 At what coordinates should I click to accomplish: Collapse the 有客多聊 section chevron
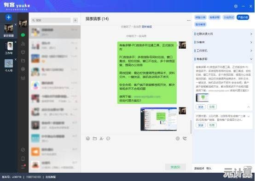pyautogui.click(x=251, y=59)
